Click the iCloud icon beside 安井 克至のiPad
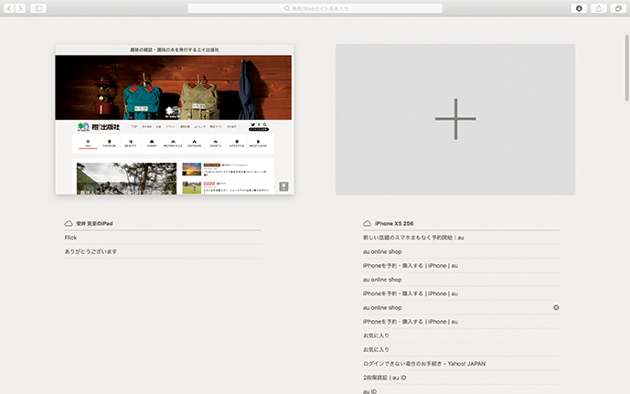Viewport: 630px width, 394px height. pyautogui.click(x=69, y=223)
